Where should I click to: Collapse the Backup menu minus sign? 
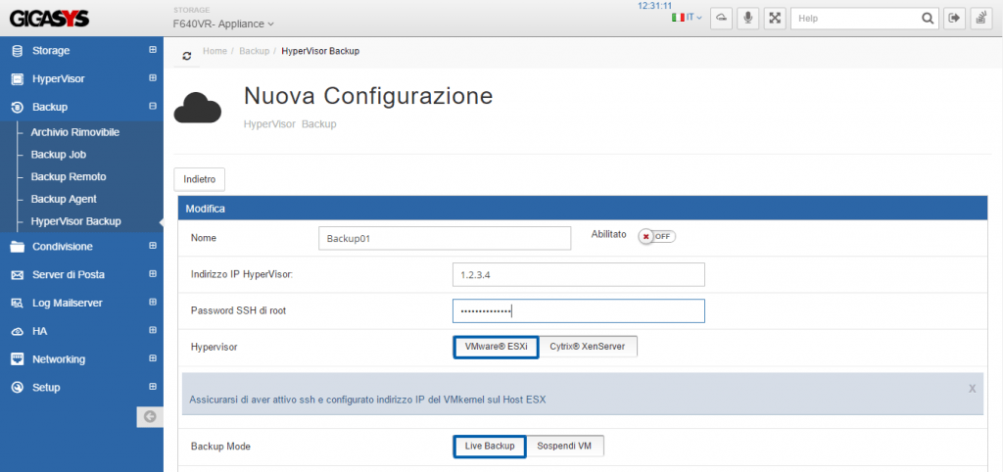point(152,106)
